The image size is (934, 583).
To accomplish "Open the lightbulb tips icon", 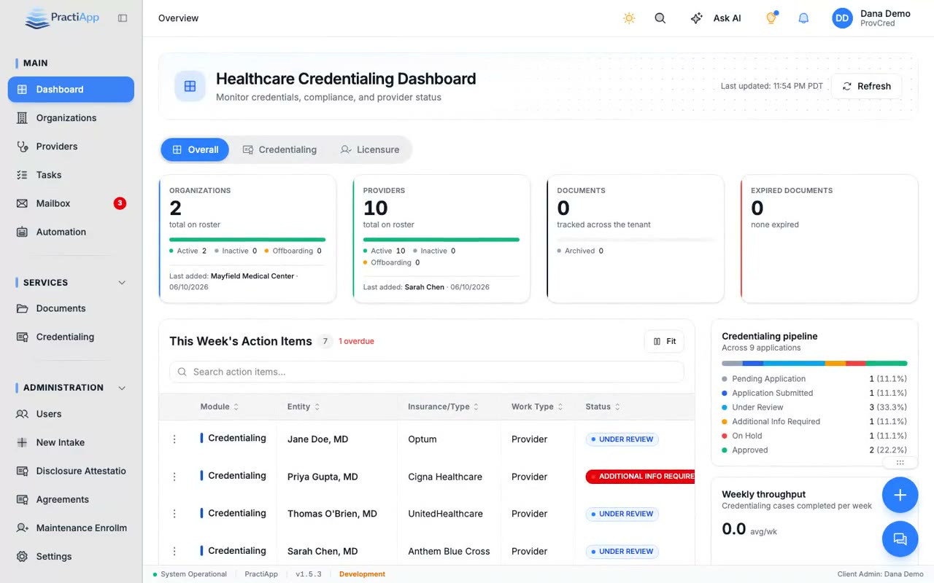I will tap(771, 18).
